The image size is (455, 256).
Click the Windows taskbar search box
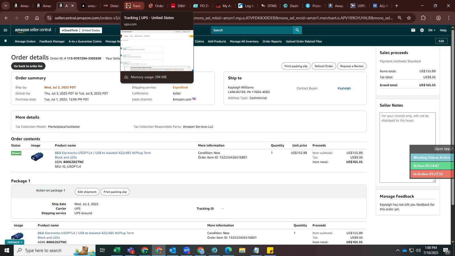click(55, 250)
